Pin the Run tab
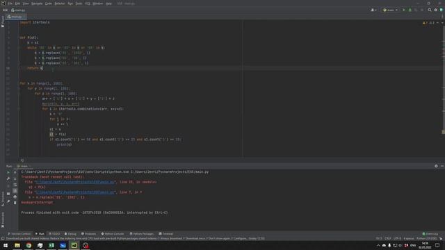 (8, 201)
